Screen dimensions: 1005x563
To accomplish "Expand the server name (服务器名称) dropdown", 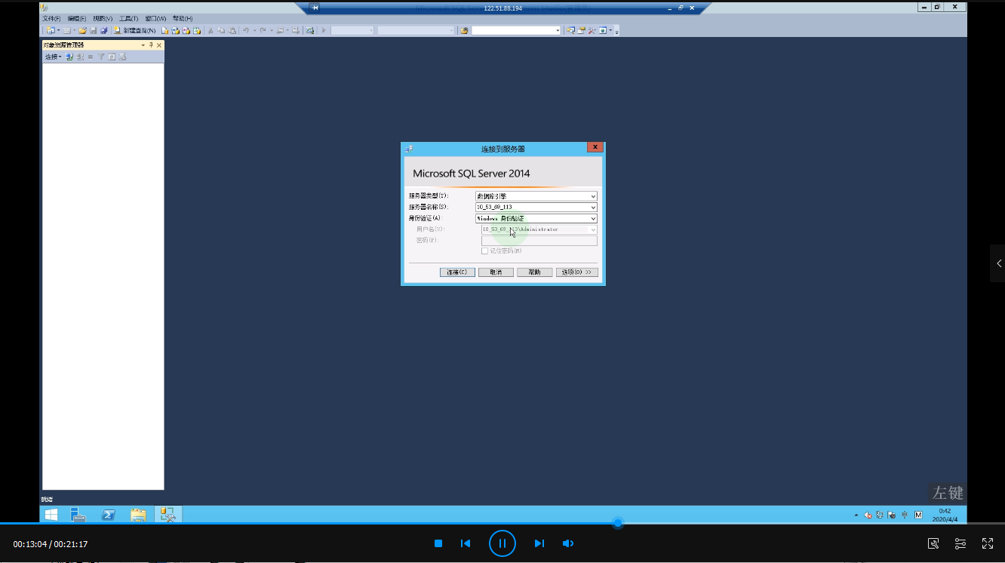I will (x=593, y=207).
